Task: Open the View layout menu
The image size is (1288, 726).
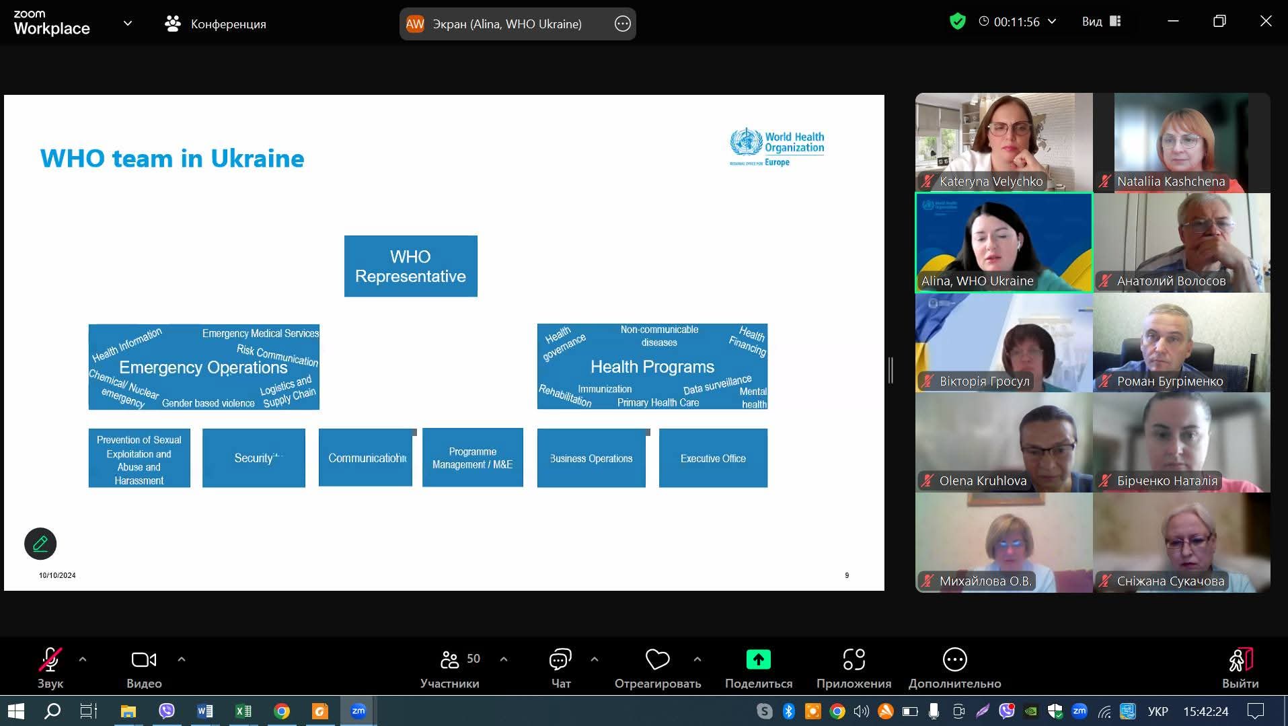Action: [1101, 22]
